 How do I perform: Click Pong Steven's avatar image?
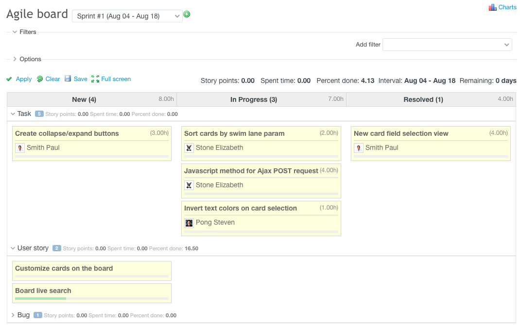coord(189,223)
